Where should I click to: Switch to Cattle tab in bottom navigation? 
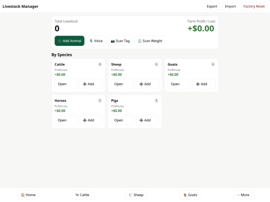pos(82,195)
